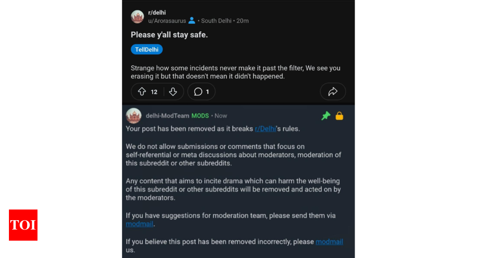This screenshot has height=258, width=477.
Task: Upvote the "Please y'all stay safe" post
Action: (x=142, y=92)
